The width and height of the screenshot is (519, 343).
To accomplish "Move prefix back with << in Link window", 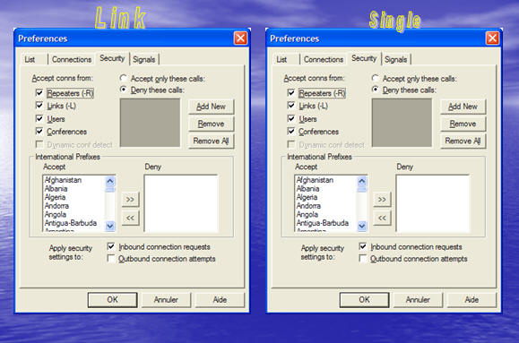I will click(x=130, y=218).
